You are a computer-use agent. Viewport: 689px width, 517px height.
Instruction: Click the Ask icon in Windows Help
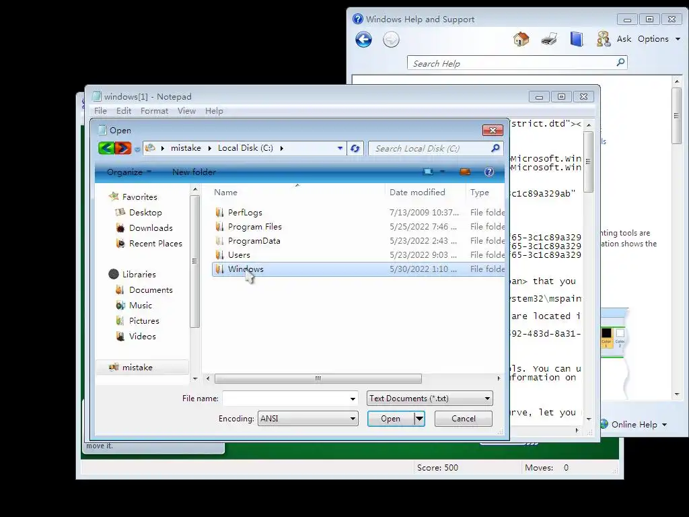coord(604,39)
